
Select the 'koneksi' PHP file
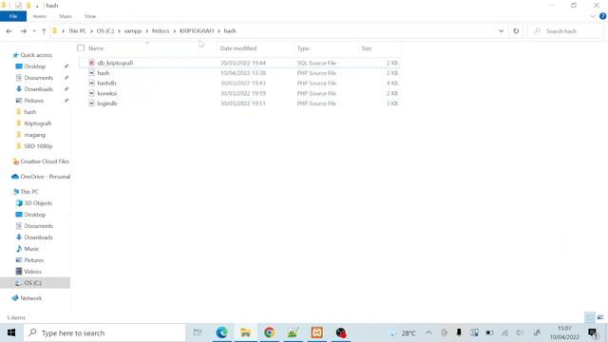tap(238, 93)
